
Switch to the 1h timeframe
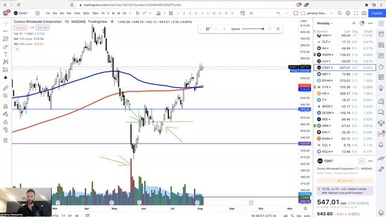point(103,13)
